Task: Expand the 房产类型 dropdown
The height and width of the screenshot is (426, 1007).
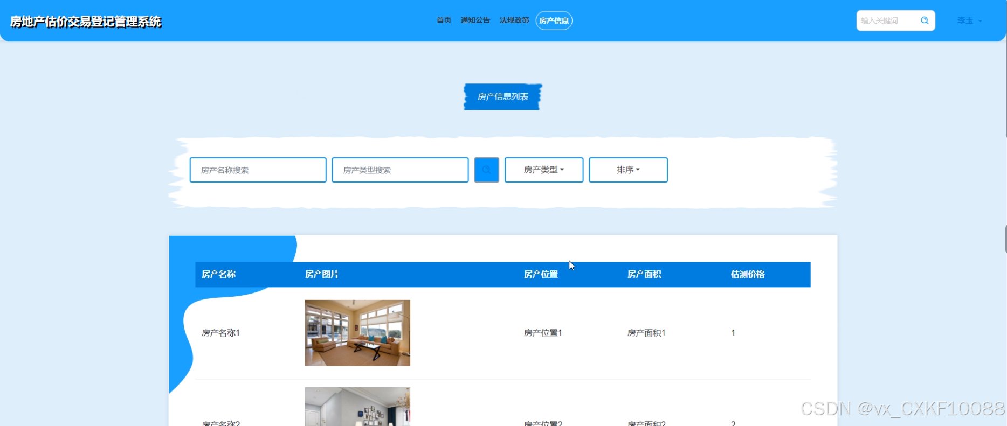Action: click(x=544, y=170)
